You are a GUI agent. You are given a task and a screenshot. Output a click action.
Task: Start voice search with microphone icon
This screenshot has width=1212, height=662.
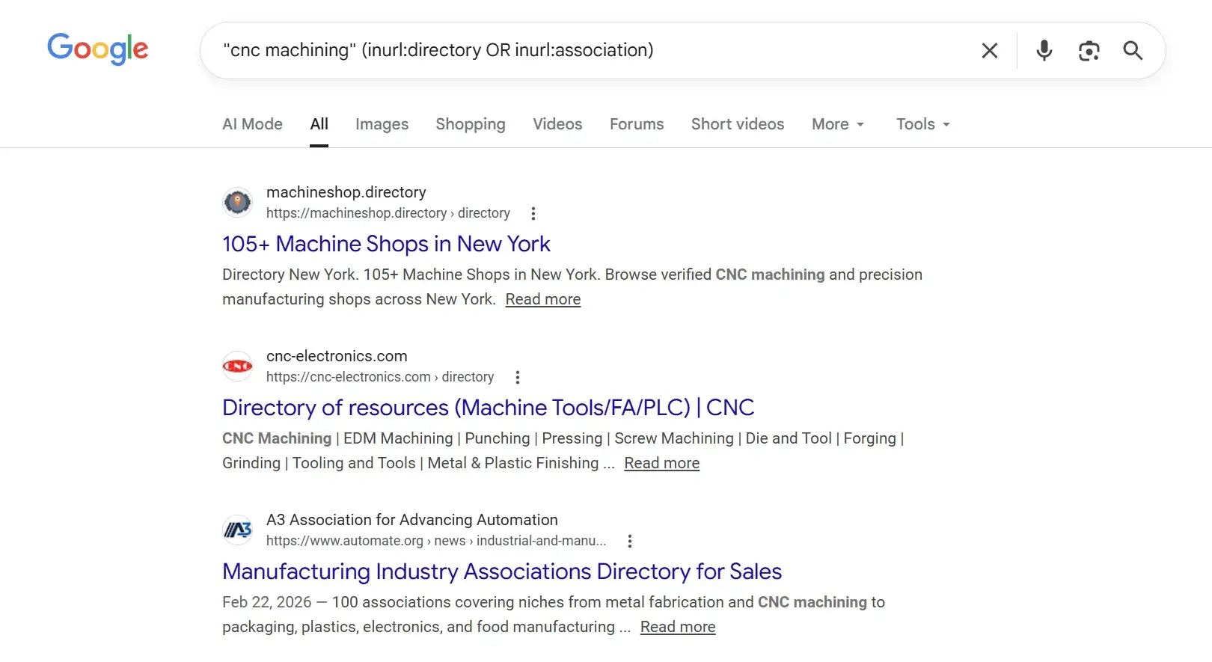coord(1044,50)
